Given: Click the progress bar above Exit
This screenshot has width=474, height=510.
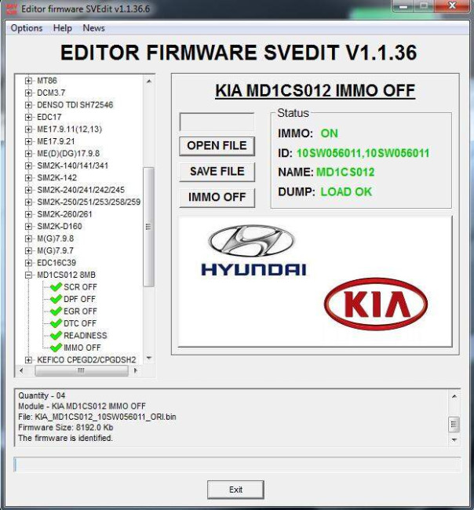Looking at the screenshot, I should [x=237, y=464].
